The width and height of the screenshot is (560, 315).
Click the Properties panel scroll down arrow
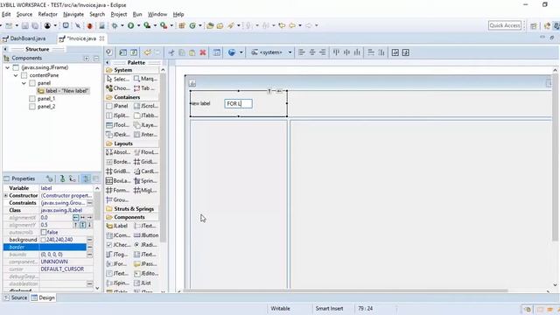(x=97, y=288)
